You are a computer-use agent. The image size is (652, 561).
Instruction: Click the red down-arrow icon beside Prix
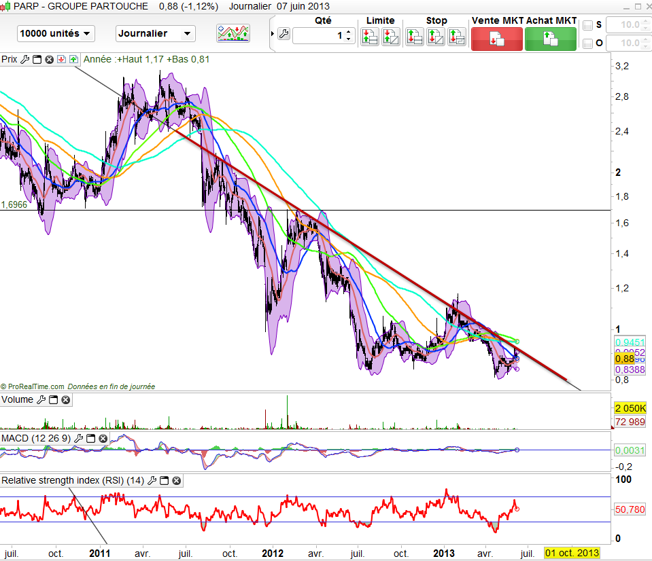(61, 59)
